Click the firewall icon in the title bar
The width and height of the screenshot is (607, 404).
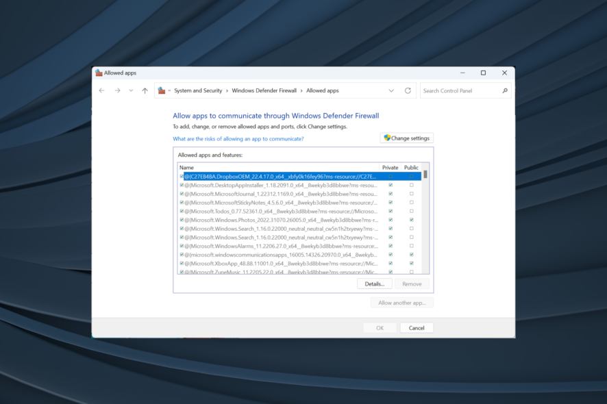[x=100, y=73]
